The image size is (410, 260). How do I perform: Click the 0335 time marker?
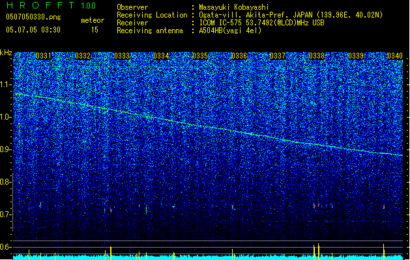point(200,56)
